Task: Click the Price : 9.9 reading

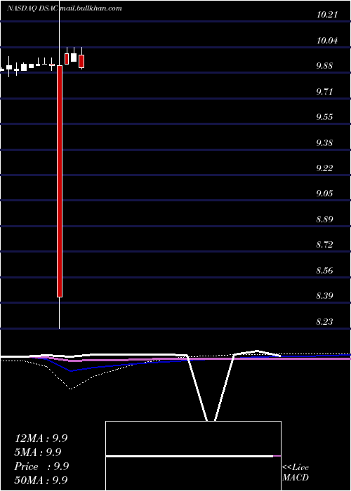Action: [x=41, y=466]
